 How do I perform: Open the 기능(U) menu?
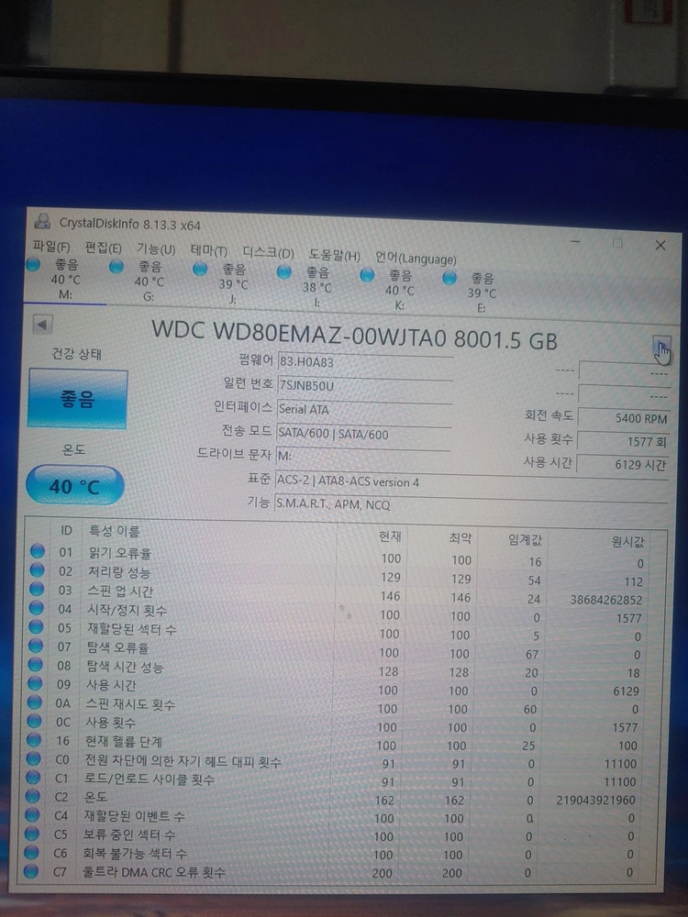pos(156,249)
